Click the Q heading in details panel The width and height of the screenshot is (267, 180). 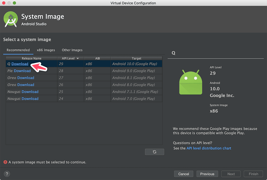point(173,53)
